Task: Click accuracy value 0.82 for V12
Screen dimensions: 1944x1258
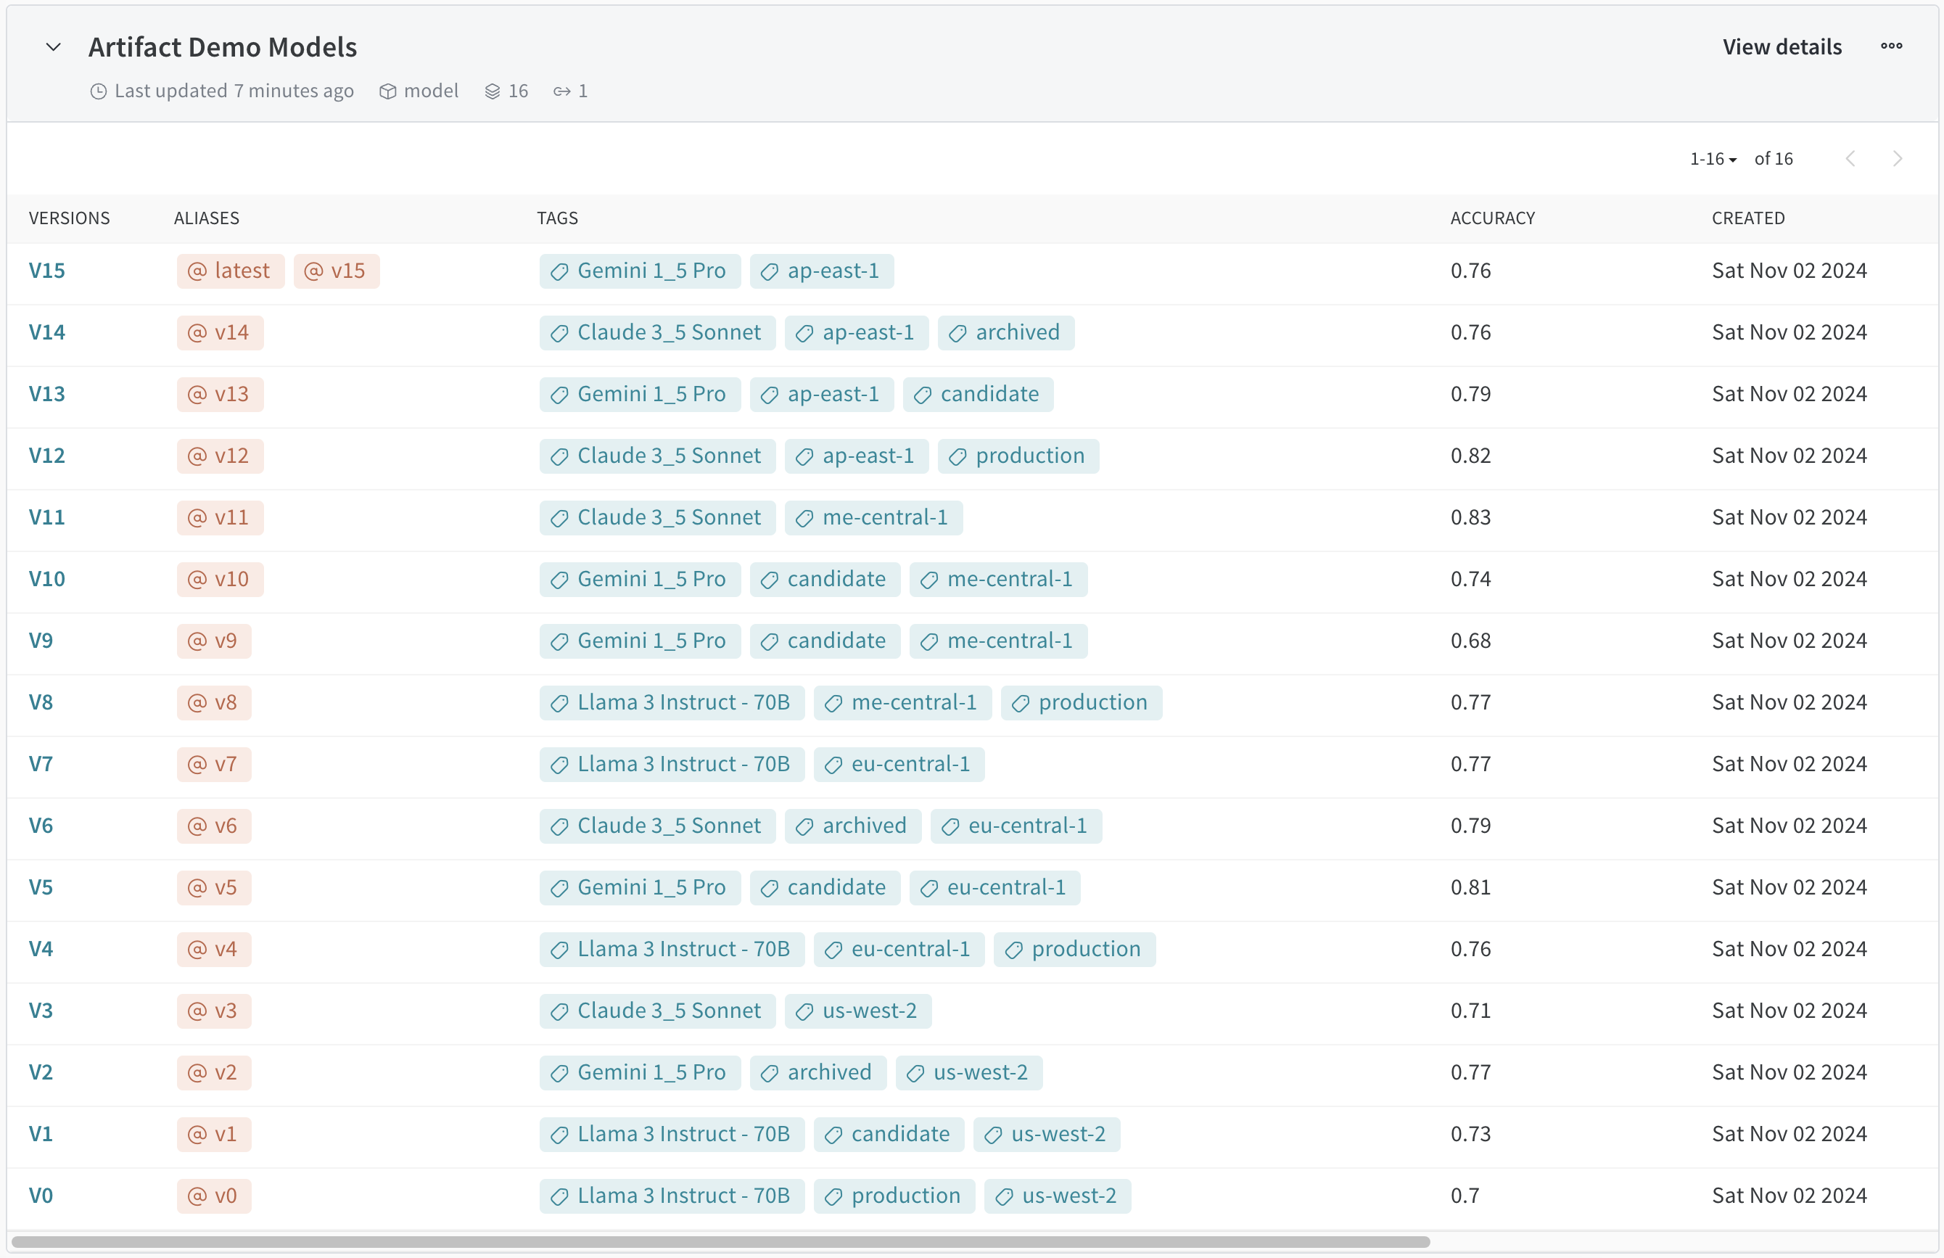Action: 1470,456
